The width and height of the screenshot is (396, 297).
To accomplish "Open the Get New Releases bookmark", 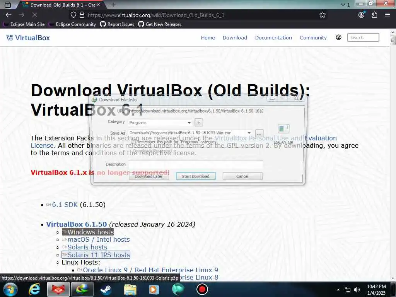I will coord(160,24).
